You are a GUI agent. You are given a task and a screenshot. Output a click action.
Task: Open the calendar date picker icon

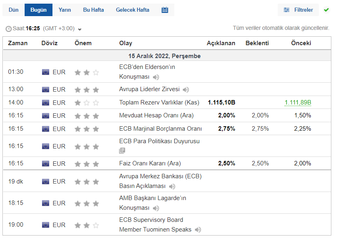click(x=165, y=10)
